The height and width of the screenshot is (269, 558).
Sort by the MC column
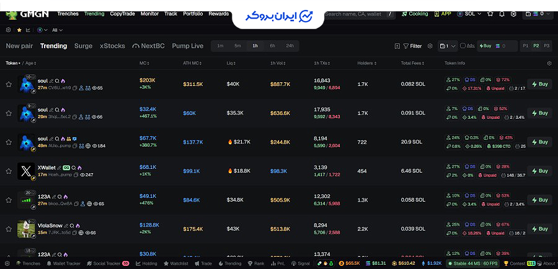pyautogui.click(x=144, y=63)
